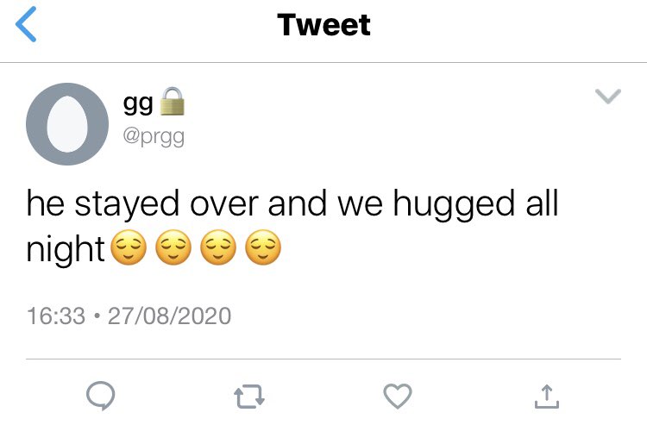Retweet using the retweet arrows icon

[x=249, y=397]
